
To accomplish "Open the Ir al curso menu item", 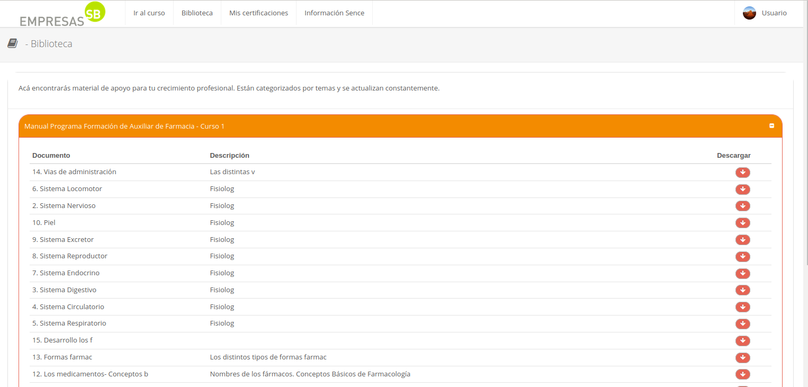I will pyautogui.click(x=149, y=13).
